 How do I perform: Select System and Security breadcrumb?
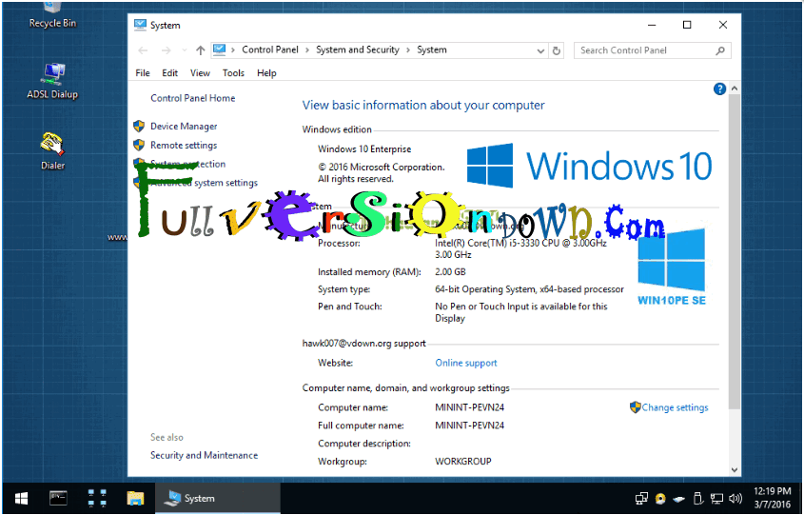tap(358, 50)
